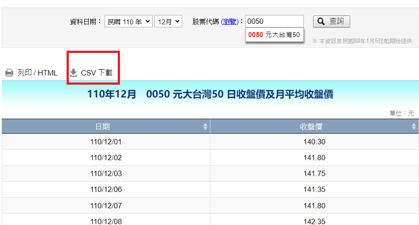Select the date cell 110/12/02
The height and width of the screenshot is (225, 419).
pos(106,157)
